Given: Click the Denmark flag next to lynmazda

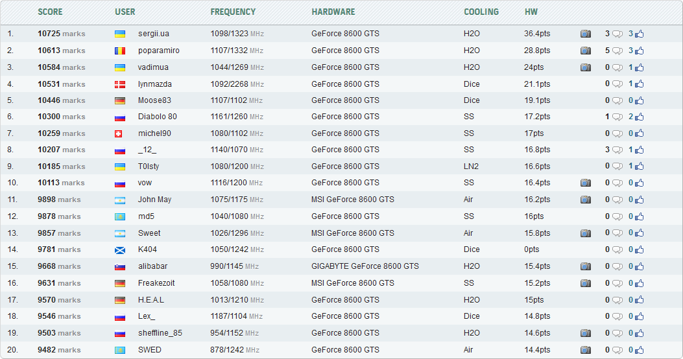Looking at the screenshot, I should tap(120, 84).
